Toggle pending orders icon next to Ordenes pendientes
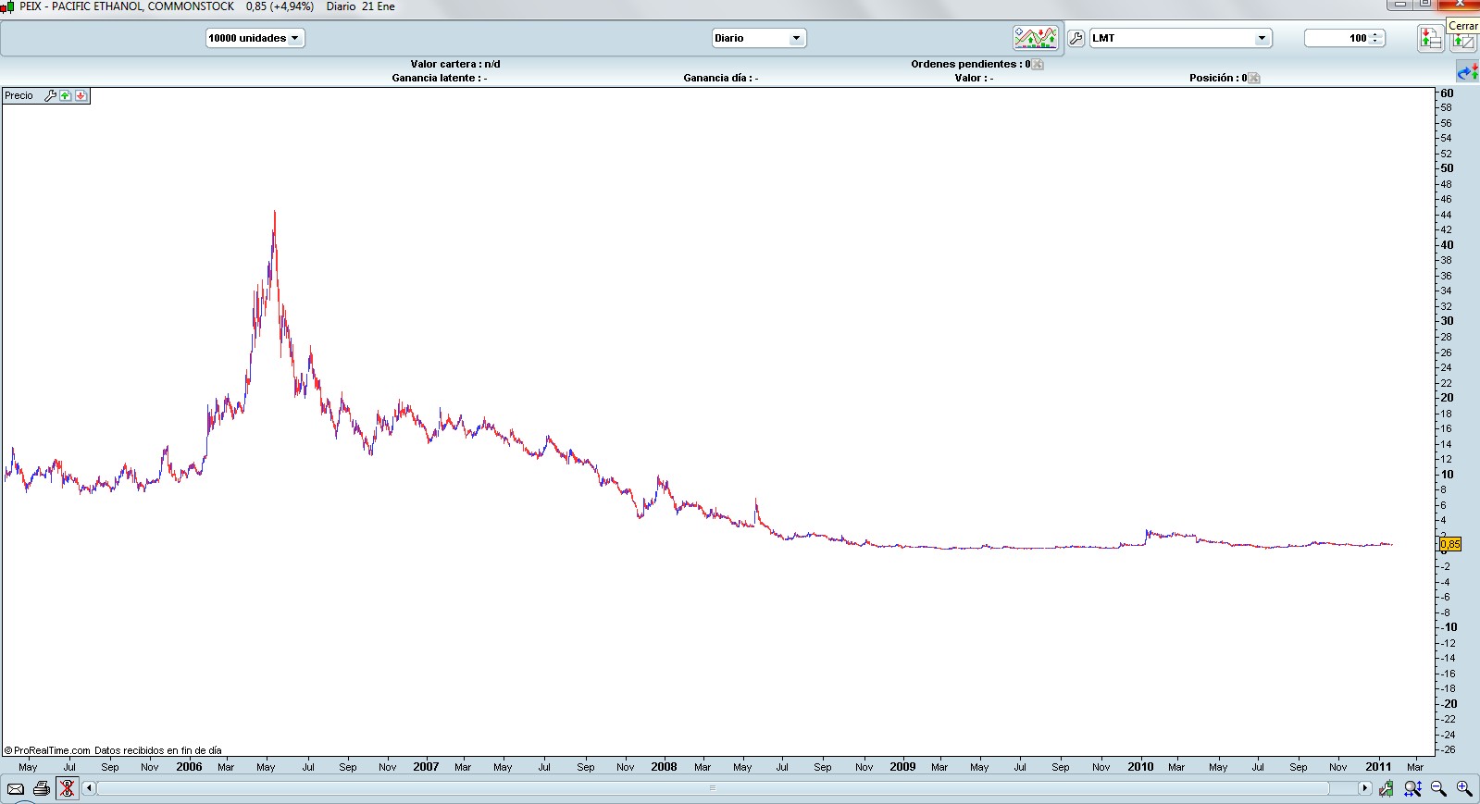 pos(1038,64)
